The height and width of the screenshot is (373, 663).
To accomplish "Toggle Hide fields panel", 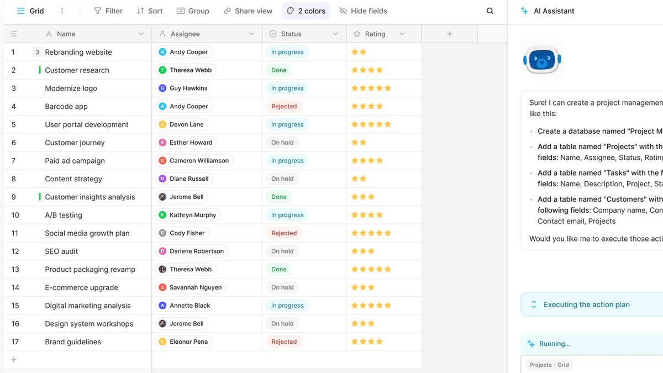I will point(363,11).
